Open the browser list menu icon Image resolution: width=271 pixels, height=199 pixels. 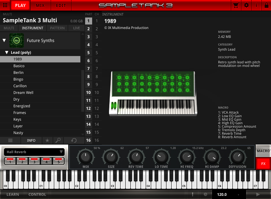click(x=10, y=140)
